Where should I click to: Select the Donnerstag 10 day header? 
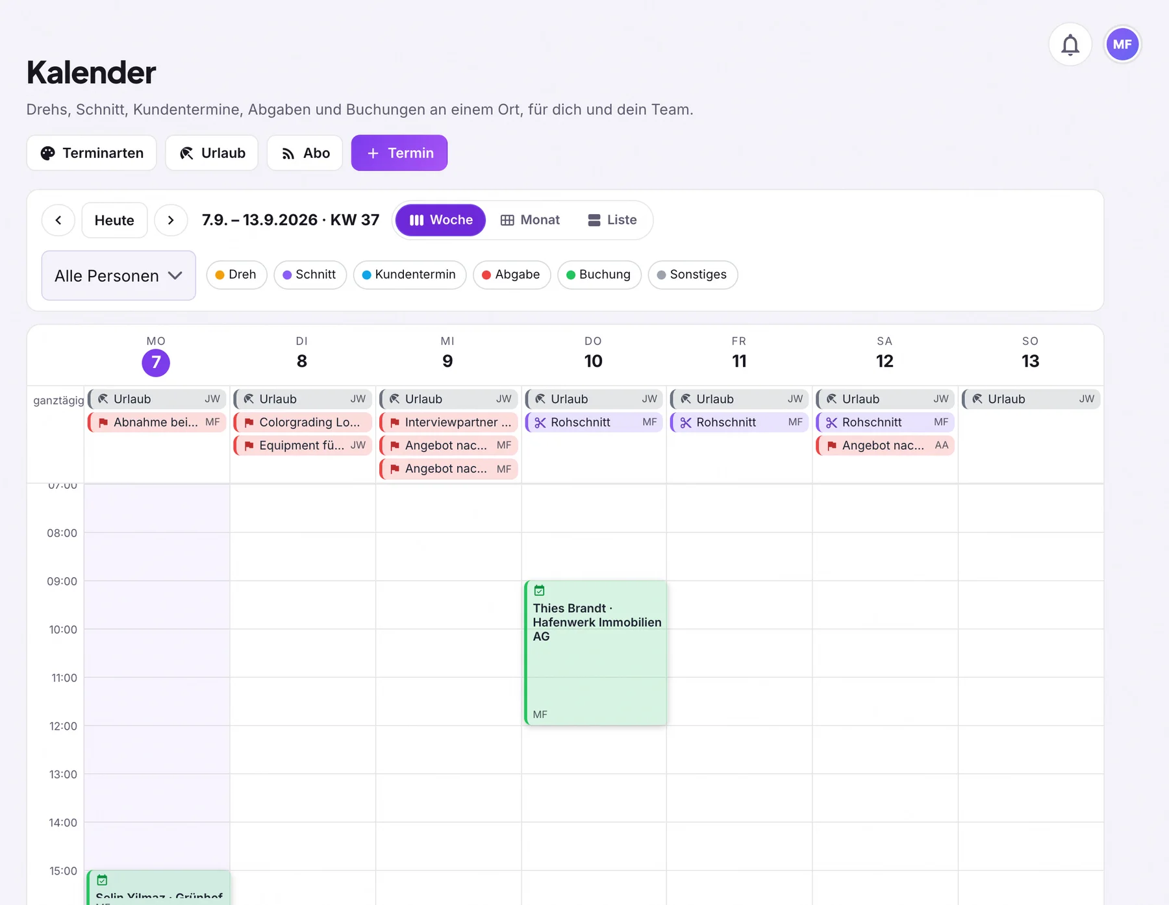pos(593,354)
